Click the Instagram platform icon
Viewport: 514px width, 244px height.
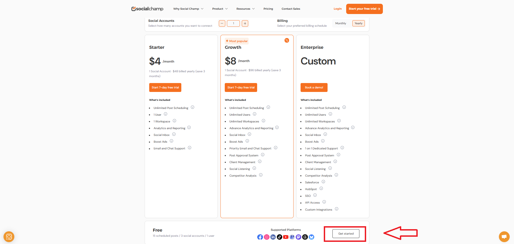coord(267,237)
